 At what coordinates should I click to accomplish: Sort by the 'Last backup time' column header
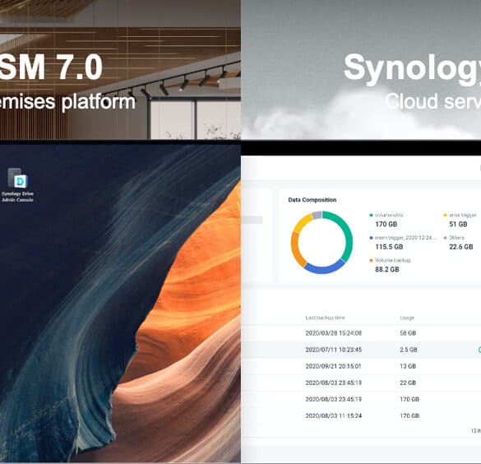pyautogui.click(x=325, y=318)
